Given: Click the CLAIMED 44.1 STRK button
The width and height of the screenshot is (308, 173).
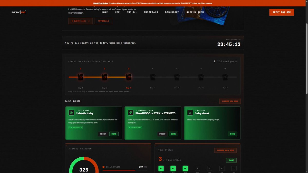Looking at the screenshot, I should coord(225,150).
